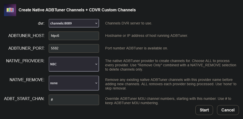Click the Start button

204,110
